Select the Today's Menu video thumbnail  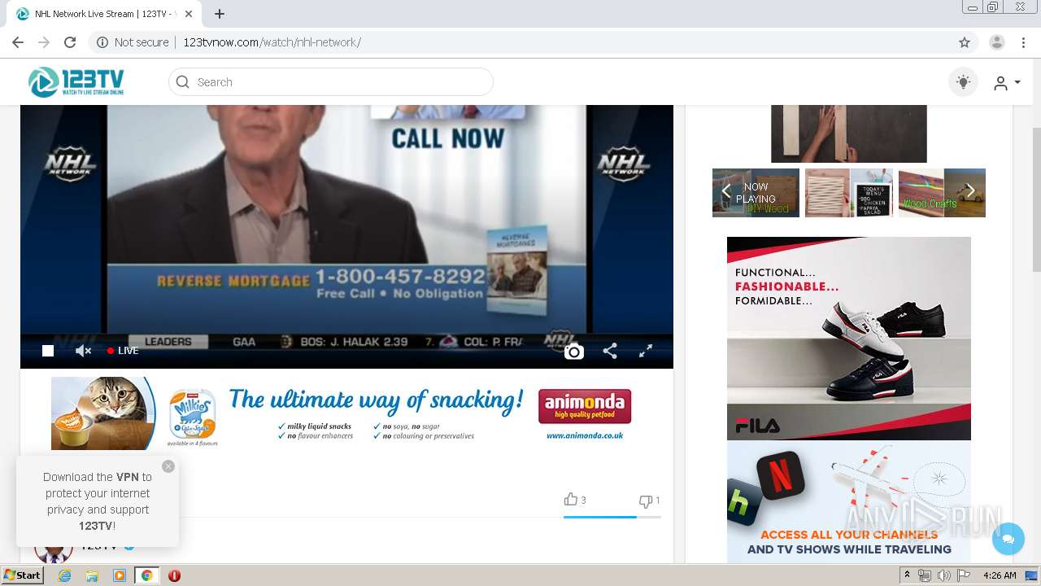click(849, 193)
